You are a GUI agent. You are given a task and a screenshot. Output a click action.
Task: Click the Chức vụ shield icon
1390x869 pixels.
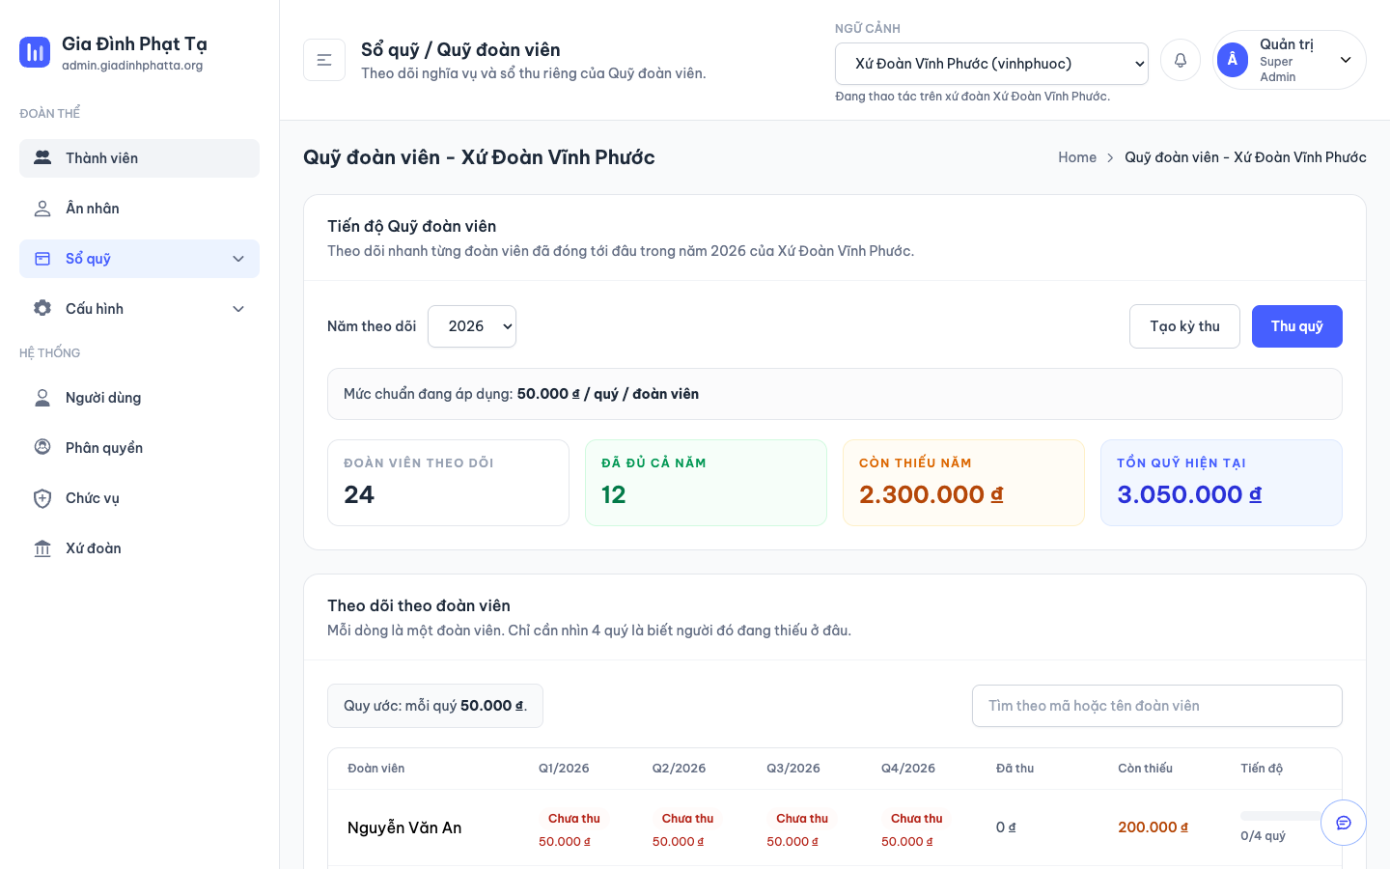pyautogui.click(x=42, y=498)
